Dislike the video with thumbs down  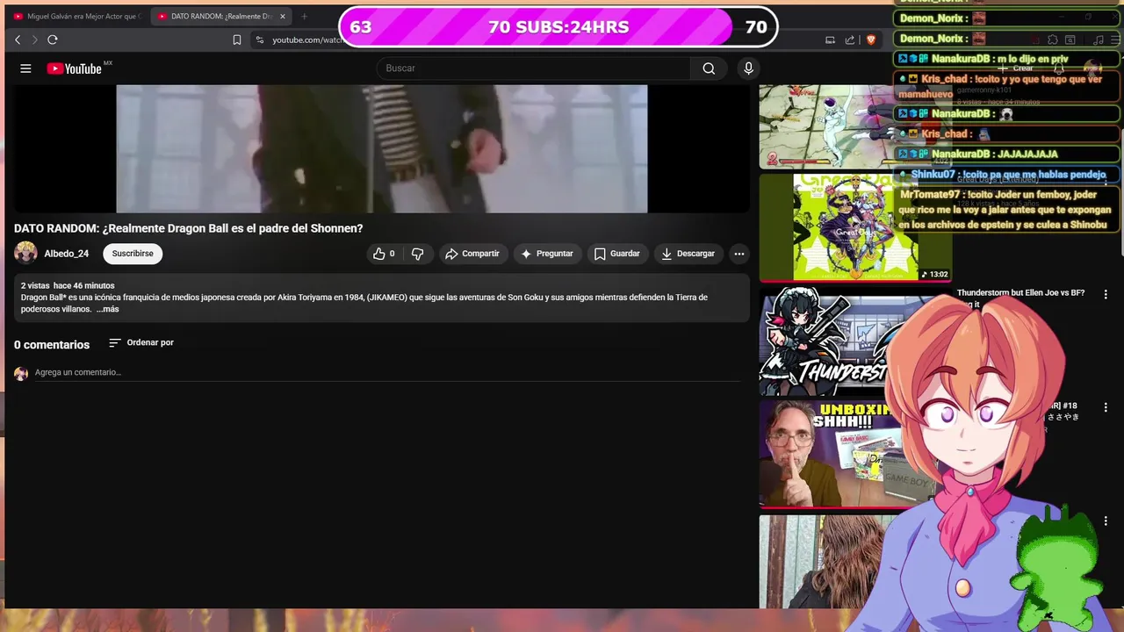coord(417,254)
